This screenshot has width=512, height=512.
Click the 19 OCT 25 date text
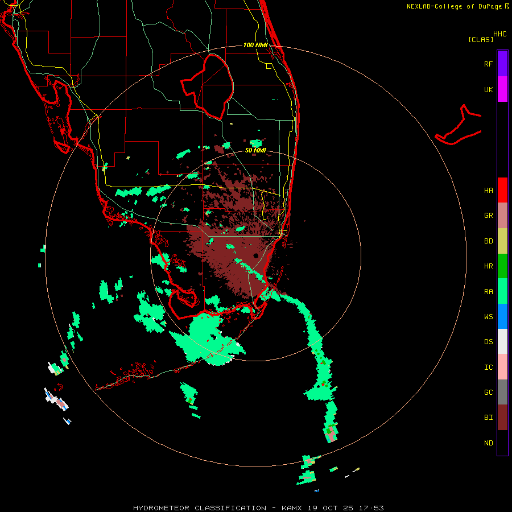point(331,508)
